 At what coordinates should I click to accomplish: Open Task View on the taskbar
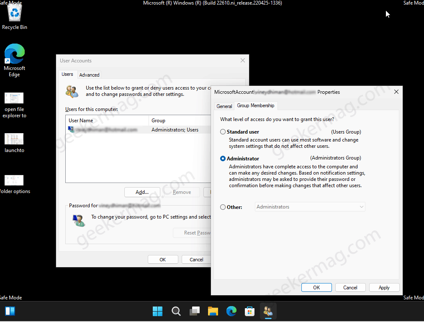(x=195, y=311)
